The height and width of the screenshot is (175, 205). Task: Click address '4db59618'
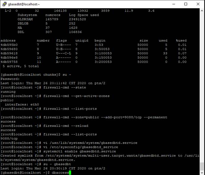tap(9, 53)
